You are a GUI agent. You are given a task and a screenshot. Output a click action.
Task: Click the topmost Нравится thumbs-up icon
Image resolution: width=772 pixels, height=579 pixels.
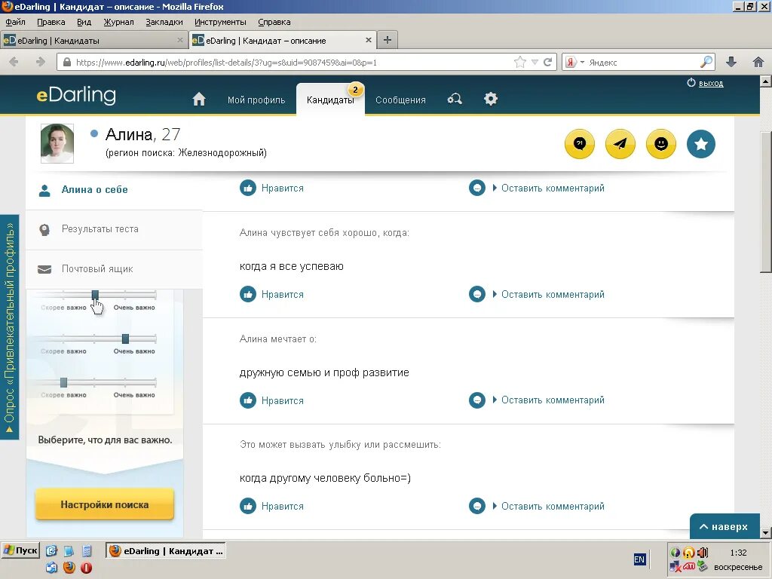[x=248, y=188]
